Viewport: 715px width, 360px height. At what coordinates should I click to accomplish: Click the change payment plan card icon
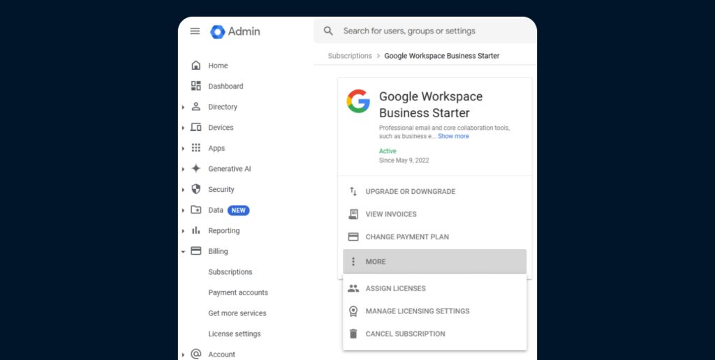click(353, 237)
